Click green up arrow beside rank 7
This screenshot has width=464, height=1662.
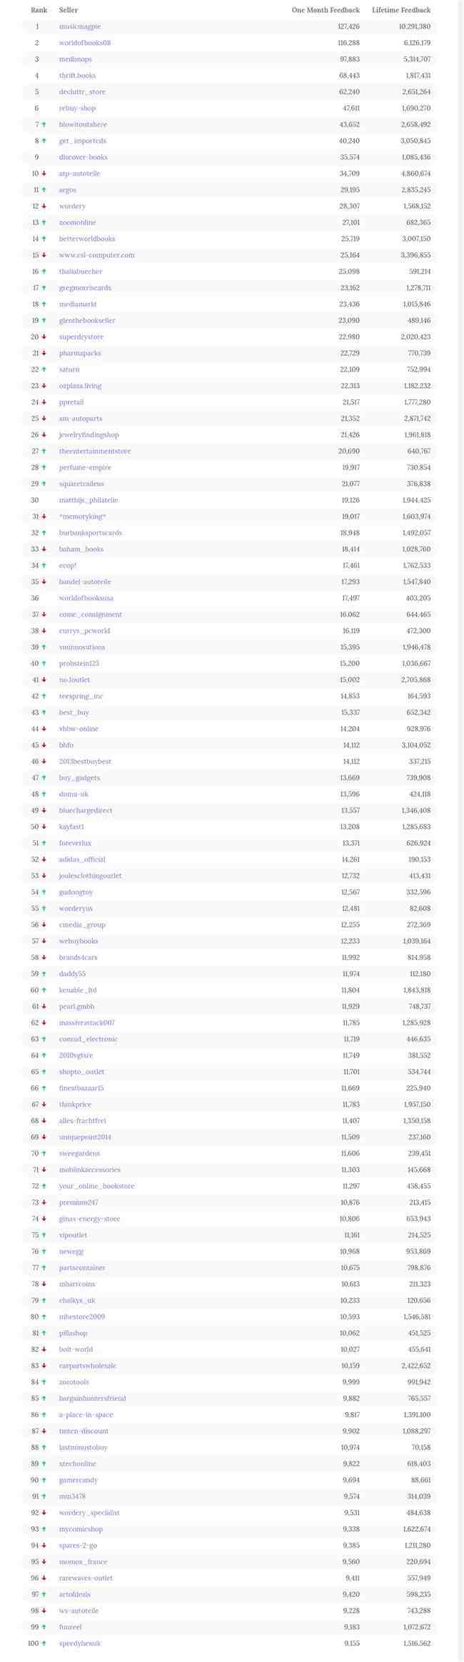click(x=44, y=124)
